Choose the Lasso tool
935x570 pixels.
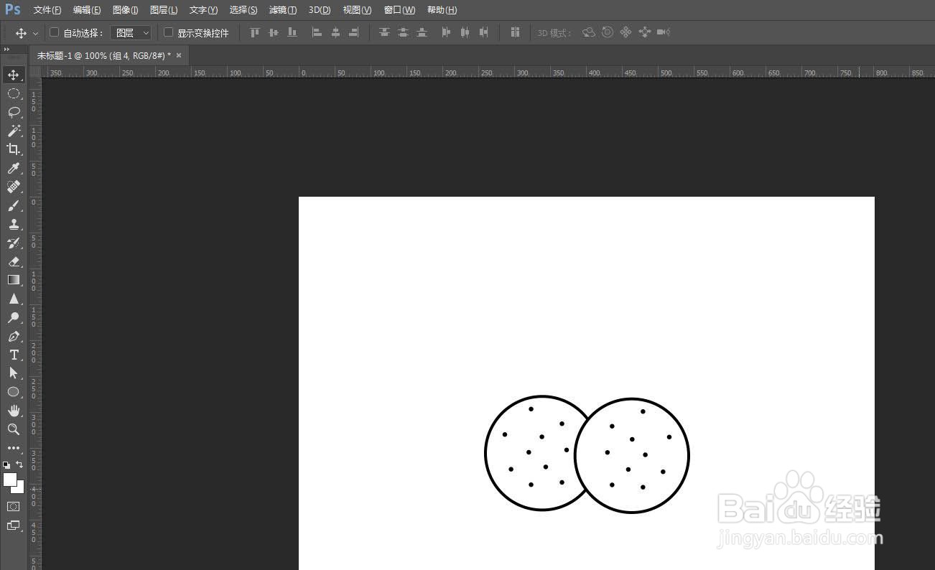pyautogui.click(x=14, y=112)
